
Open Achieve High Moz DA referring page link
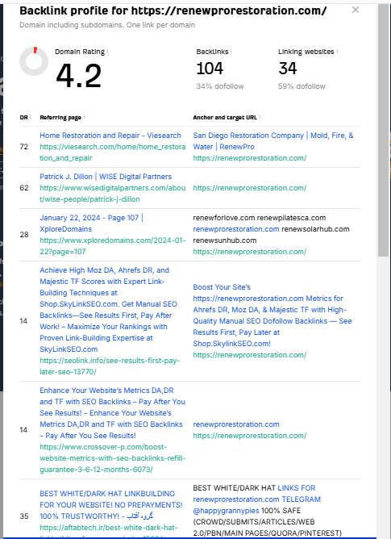[x=108, y=310]
